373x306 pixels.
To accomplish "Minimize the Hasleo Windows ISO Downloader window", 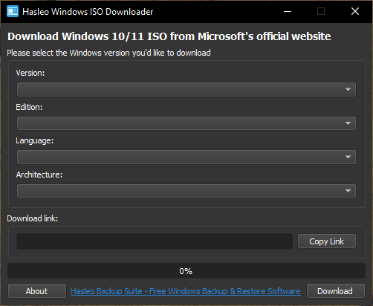I will pyautogui.click(x=288, y=11).
